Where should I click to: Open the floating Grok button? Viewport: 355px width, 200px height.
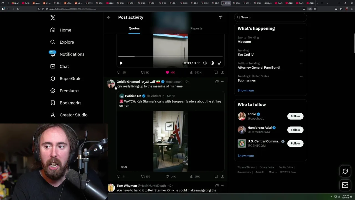coord(345,171)
